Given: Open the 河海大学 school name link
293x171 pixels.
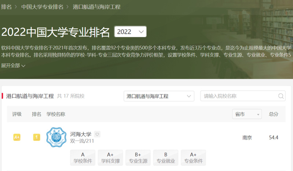Looking at the screenshot, I should point(81,134).
